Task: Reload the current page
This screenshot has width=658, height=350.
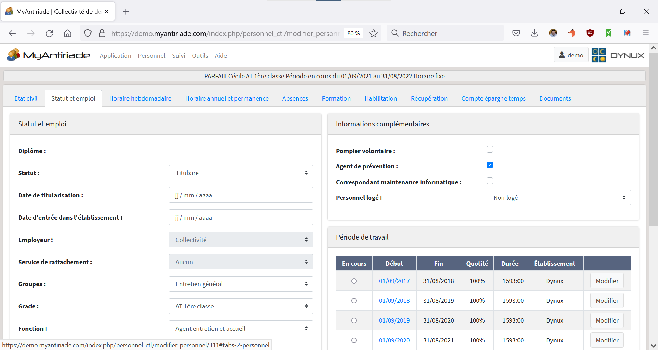Action: (49, 33)
